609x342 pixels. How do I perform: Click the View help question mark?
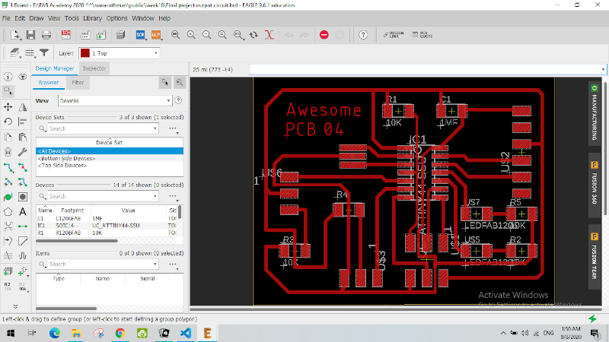[x=178, y=100]
